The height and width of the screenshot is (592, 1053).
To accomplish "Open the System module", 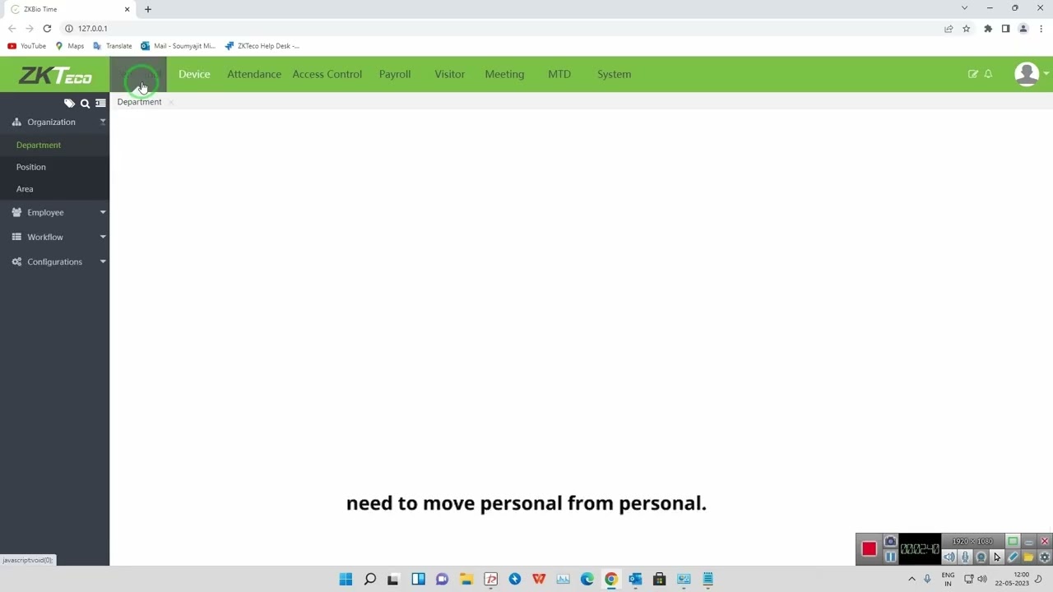I will click(615, 74).
